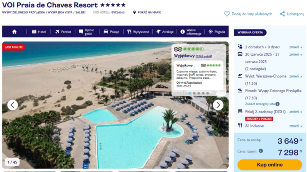Add hotel to favorites with heart icon
Viewport: 307px width, 172px height.
pyautogui.click(x=227, y=14)
